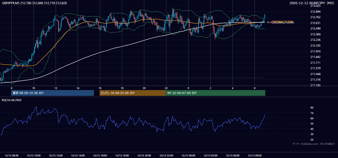Click the RSI scale value 80
The width and height of the screenshot is (338, 158).
point(312,108)
